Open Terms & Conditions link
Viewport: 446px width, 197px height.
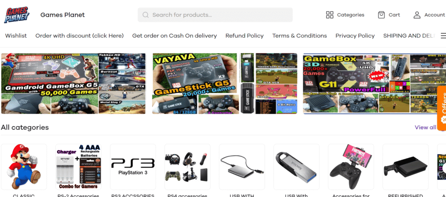300,36
